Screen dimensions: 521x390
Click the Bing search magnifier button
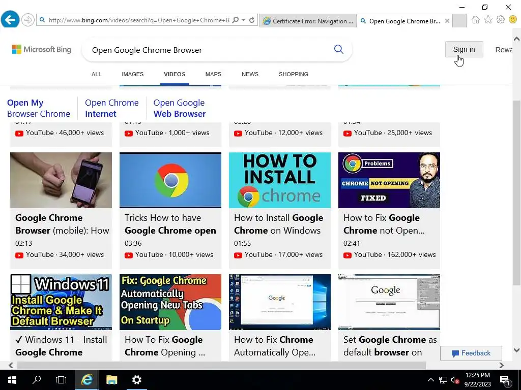(338, 49)
